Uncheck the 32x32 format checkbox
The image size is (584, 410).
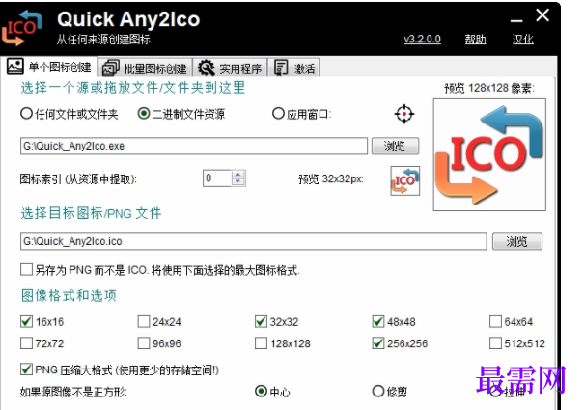pyautogui.click(x=261, y=321)
